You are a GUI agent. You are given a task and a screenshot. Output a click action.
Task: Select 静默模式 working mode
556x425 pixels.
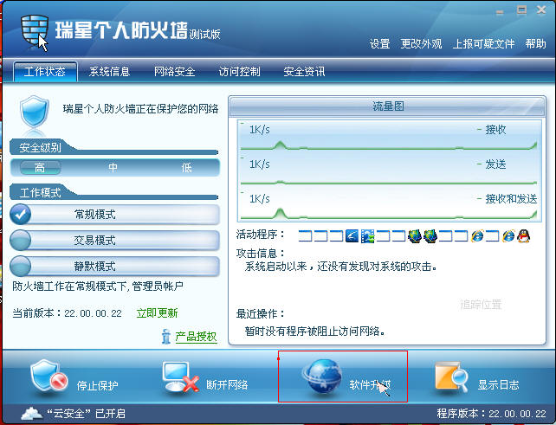coord(114,267)
